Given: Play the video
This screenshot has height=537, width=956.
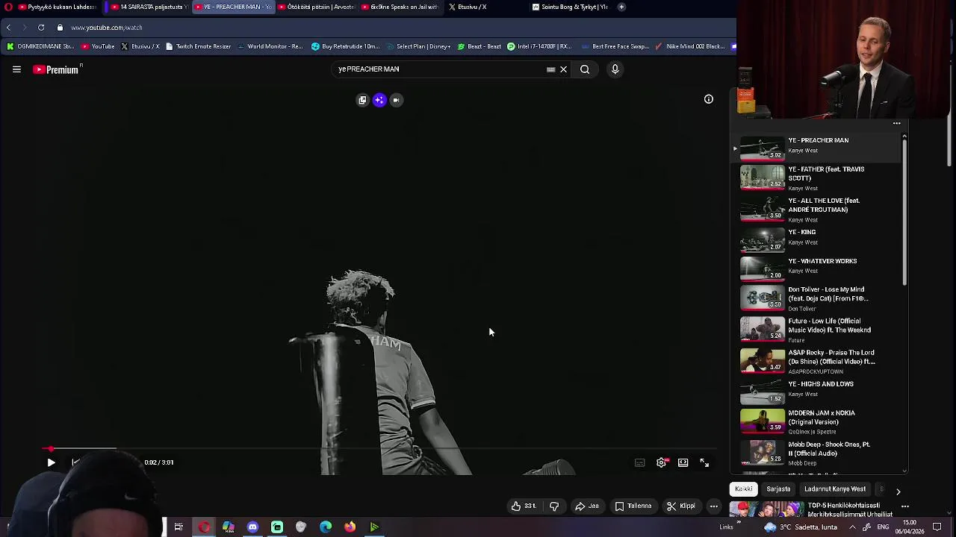Looking at the screenshot, I should point(51,462).
